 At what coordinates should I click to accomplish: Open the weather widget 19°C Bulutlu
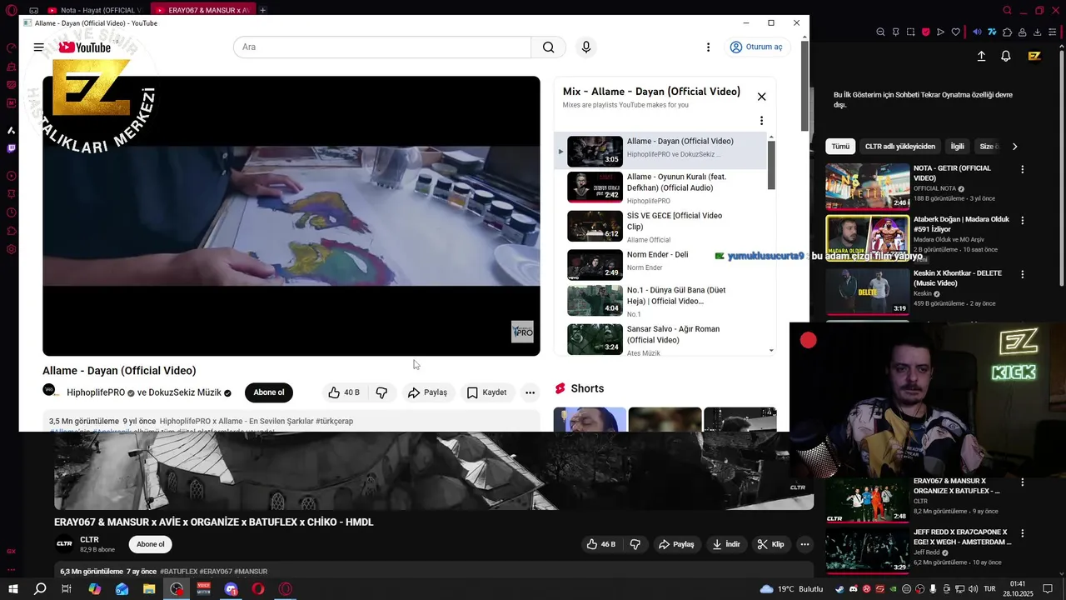[x=791, y=589]
